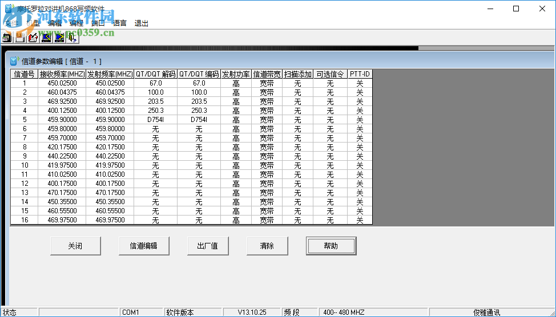Click channel 1 QT/DQT decode value 67.0
556x317 pixels.
click(156, 83)
